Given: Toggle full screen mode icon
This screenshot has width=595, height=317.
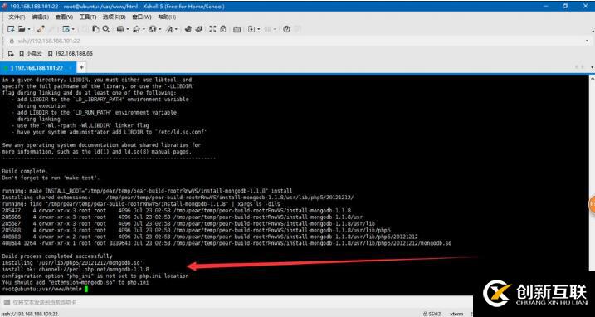Looking at the screenshot, I should [x=212, y=29].
